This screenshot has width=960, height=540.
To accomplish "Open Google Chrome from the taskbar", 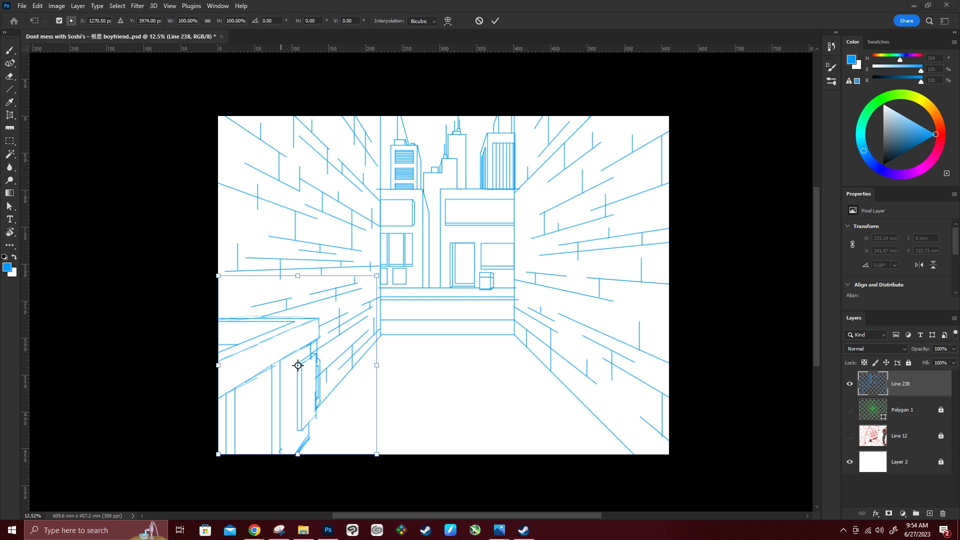I will [x=254, y=530].
